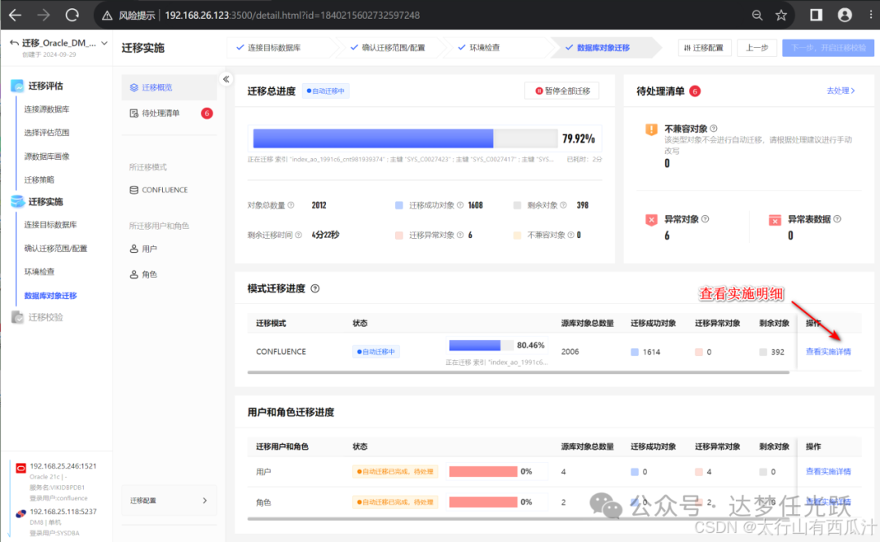Open sidebar item 确认迁移范围/配置

click(x=55, y=249)
